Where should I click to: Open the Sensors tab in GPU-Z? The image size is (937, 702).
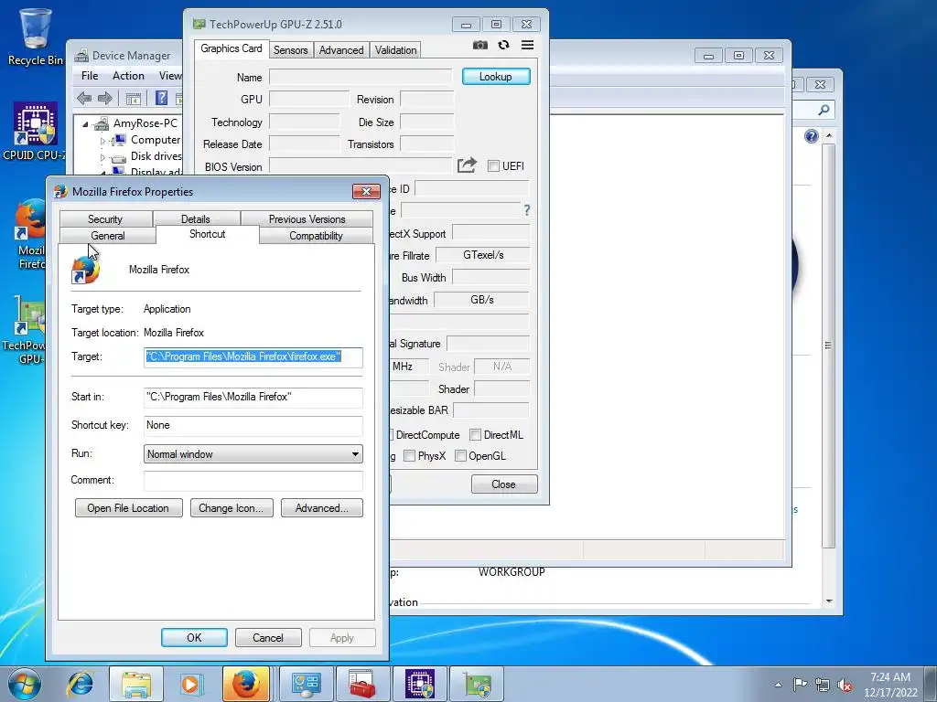click(x=290, y=50)
